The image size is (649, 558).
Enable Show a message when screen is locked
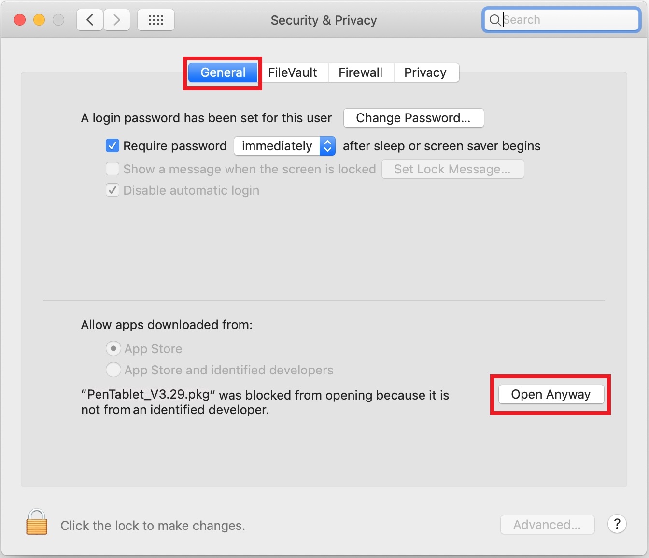click(x=113, y=169)
